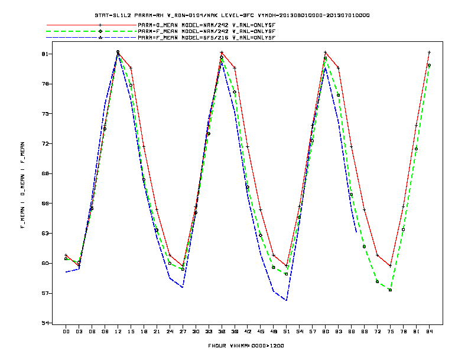Click the x-axis tick label 18
Image resolution: width=468 pixels, height=361 pixels.
[x=144, y=332]
